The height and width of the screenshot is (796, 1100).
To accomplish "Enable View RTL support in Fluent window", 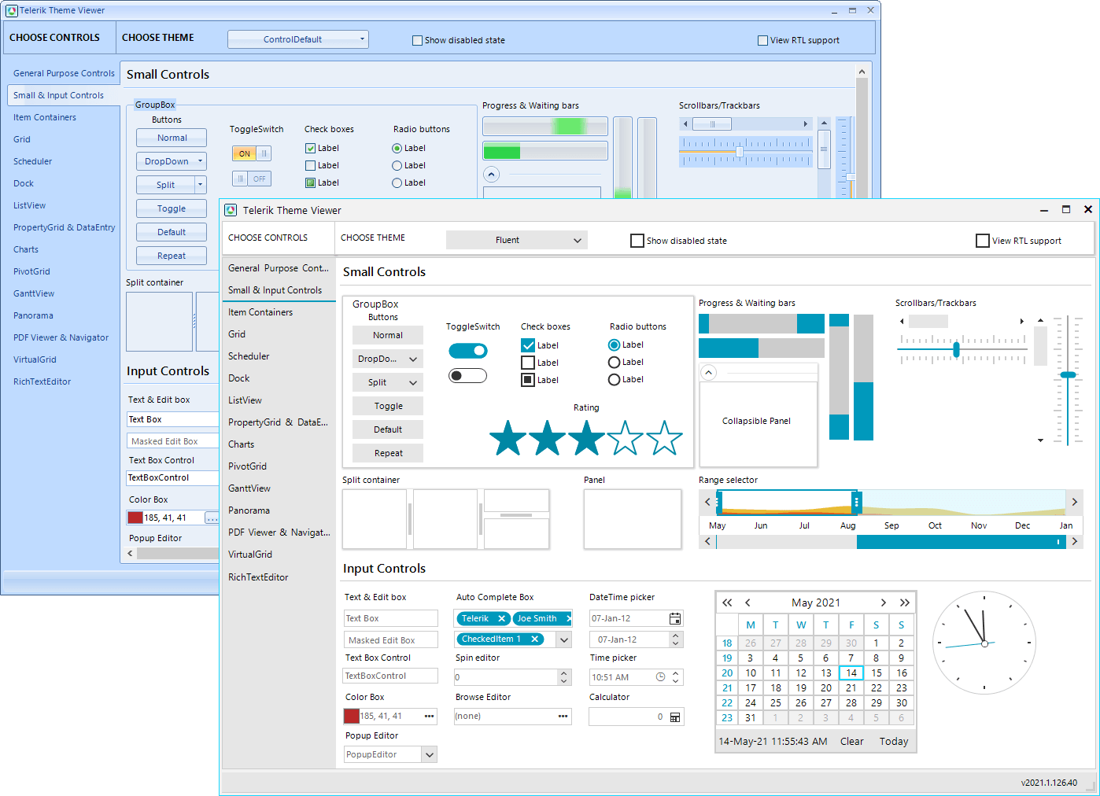I will click(x=983, y=241).
